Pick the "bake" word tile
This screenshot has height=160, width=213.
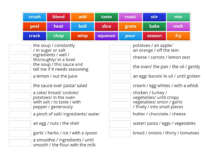154,26
